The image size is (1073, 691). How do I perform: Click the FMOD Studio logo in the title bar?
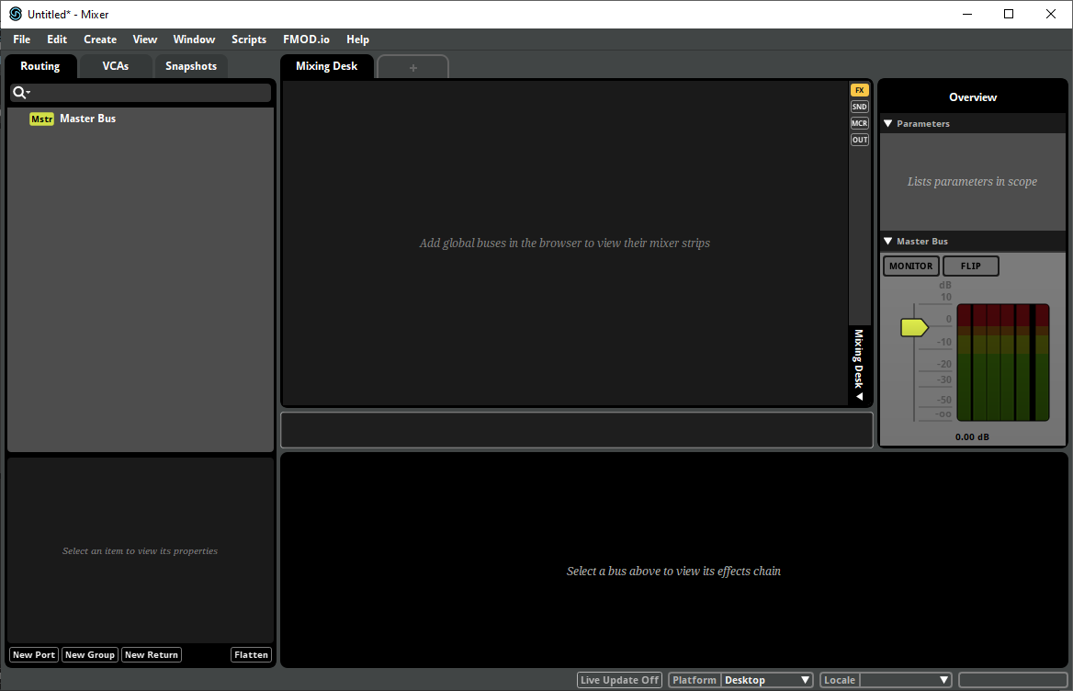(15, 14)
